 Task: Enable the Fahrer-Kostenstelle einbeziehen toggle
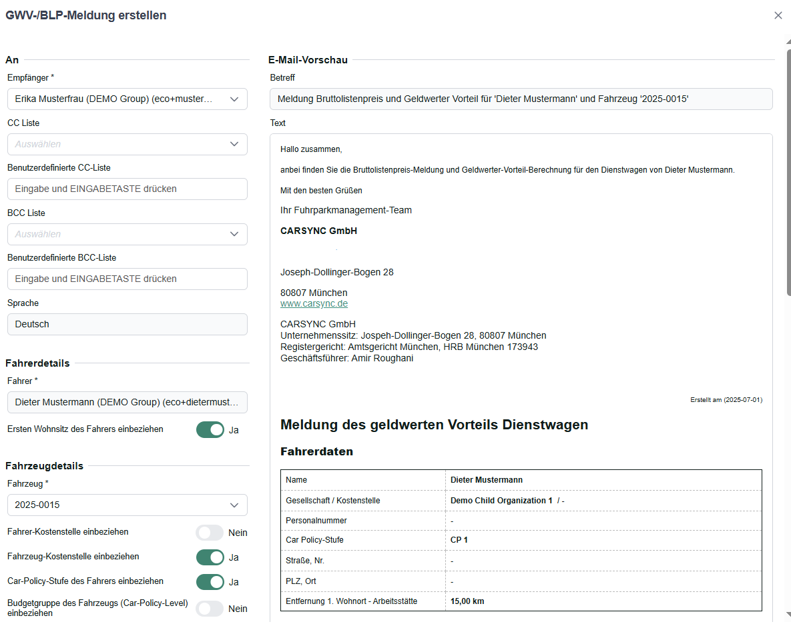click(x=210, y=533)
